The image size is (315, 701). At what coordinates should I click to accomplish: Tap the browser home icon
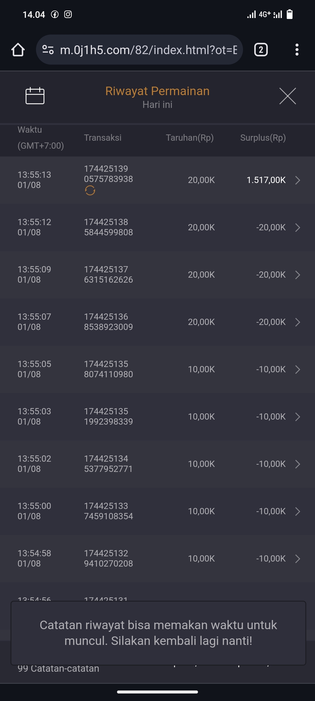18,50
